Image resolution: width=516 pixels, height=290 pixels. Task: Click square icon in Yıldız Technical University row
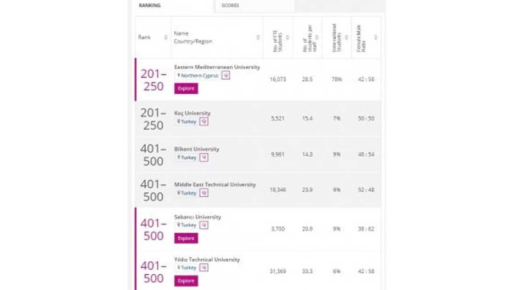tap(204, 267)
